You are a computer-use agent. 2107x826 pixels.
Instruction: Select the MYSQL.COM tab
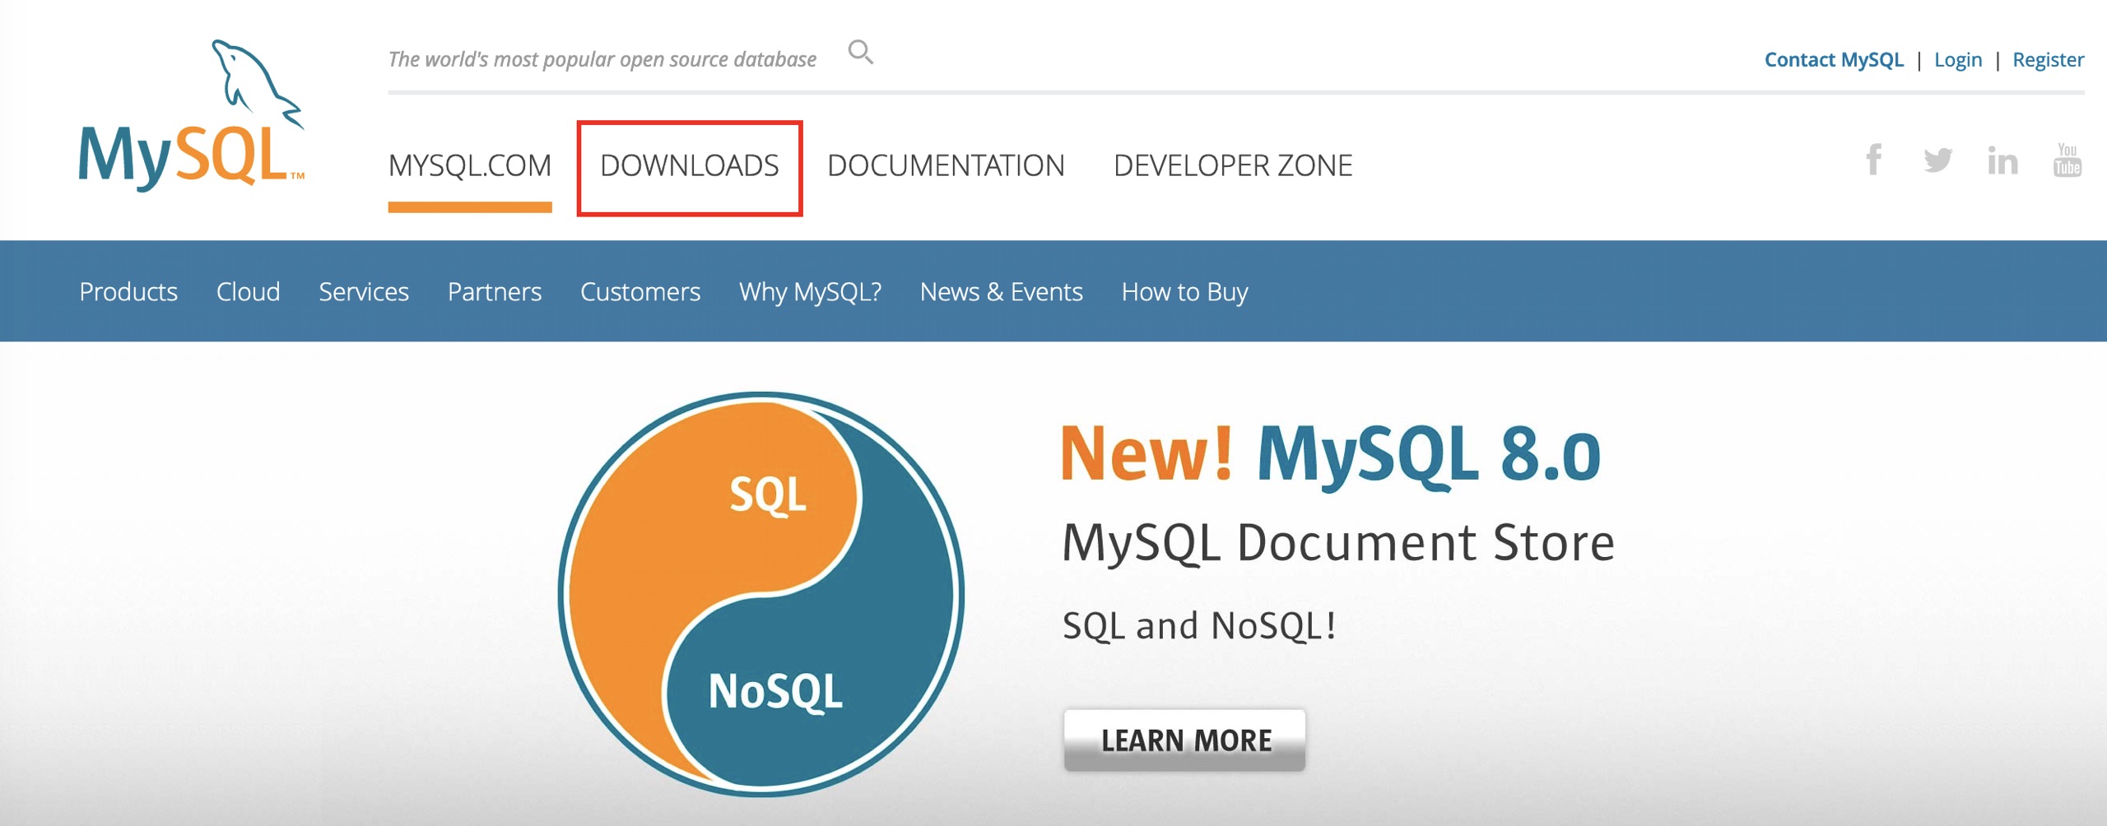pos(470,165)
